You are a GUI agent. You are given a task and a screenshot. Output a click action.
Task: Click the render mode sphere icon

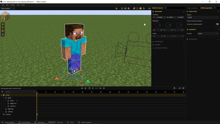coord(144,8)
